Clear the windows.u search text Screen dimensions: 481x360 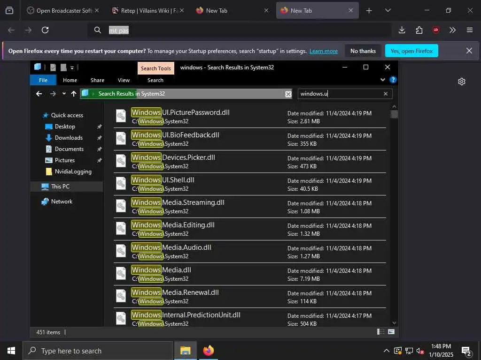pos(386,94)
